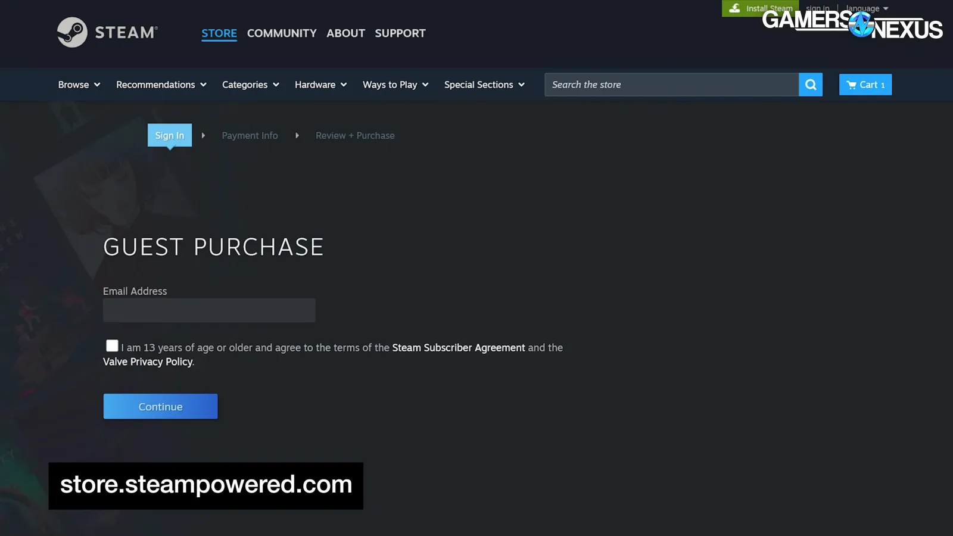The width and height of the screenshot is (953, 536).
Task: Go to the SUPPORT page
Action: point(400,33)
